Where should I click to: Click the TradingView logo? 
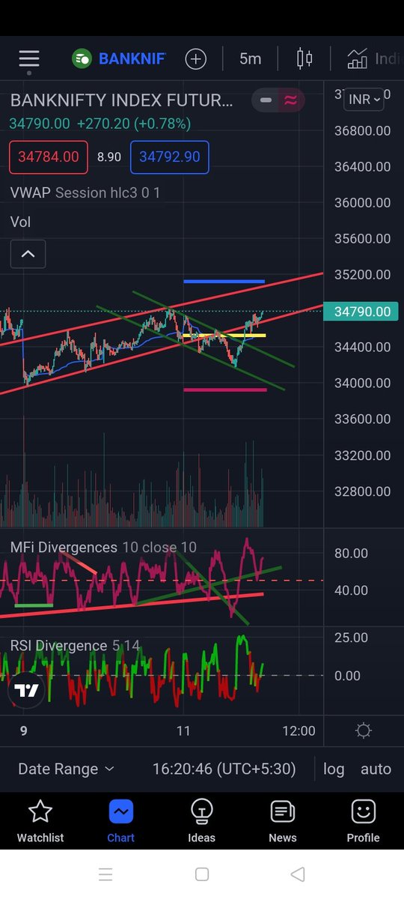tap(26, 691)
